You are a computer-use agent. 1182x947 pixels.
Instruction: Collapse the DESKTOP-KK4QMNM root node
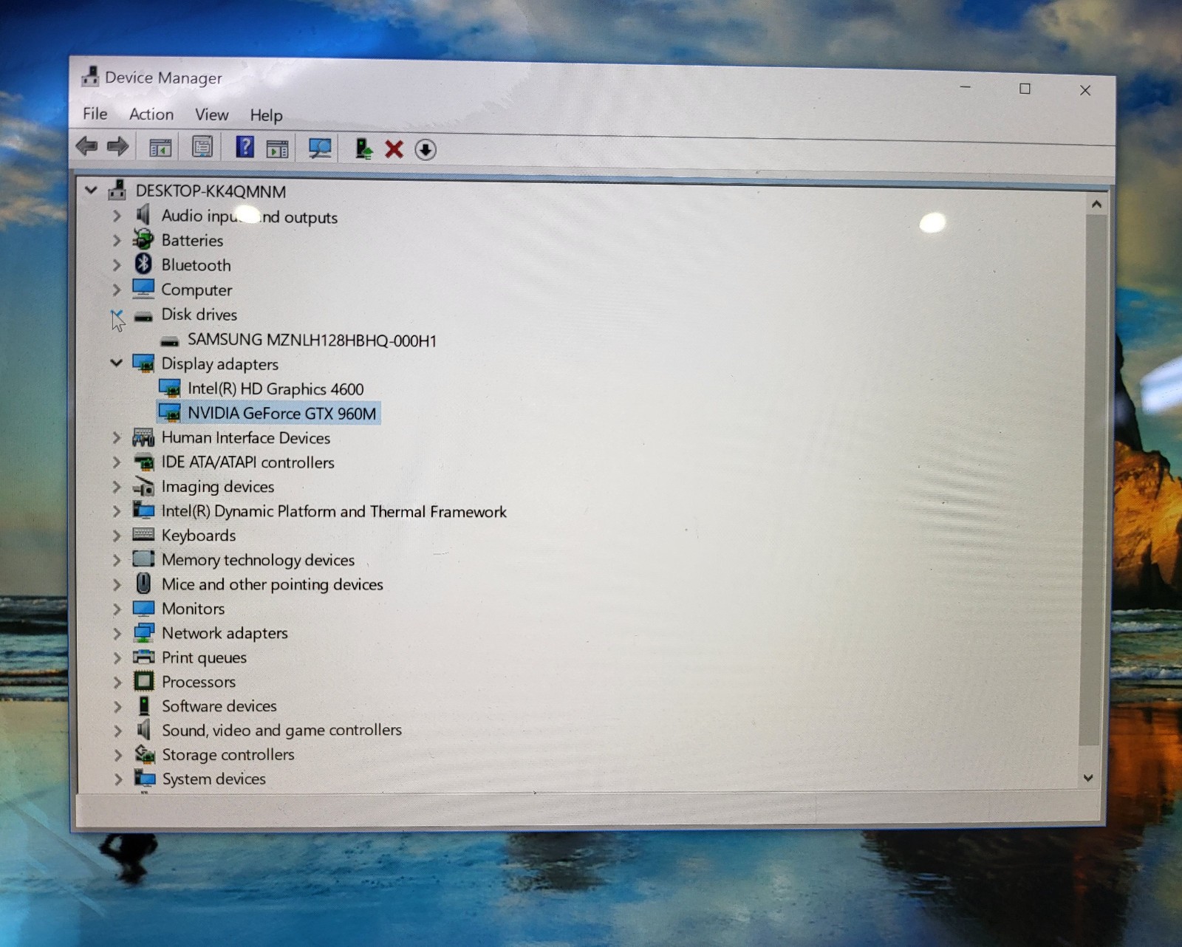[91, 190]
